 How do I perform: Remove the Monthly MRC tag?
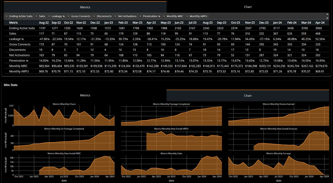click(164, 16)
